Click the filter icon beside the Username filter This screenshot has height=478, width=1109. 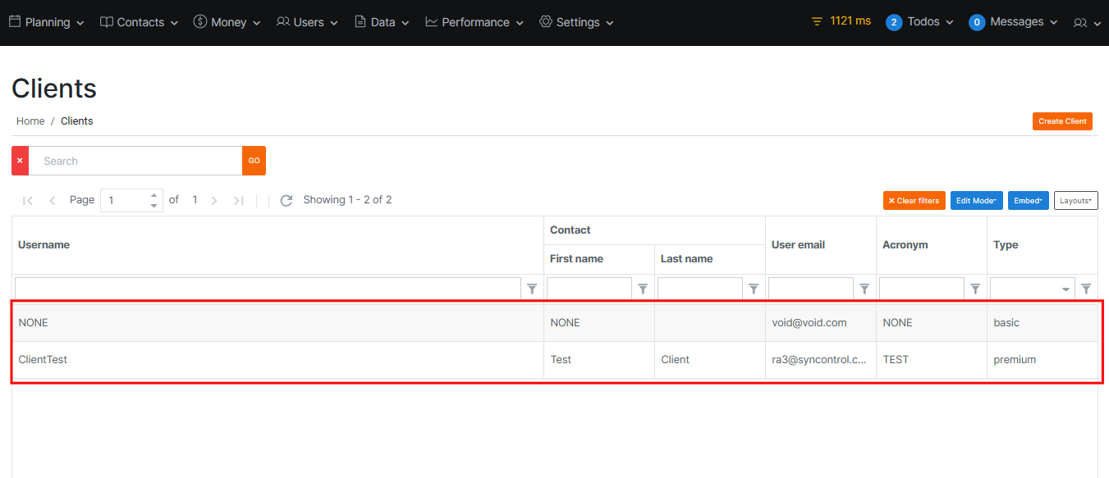pyautogui.click(x=532, y=289)
